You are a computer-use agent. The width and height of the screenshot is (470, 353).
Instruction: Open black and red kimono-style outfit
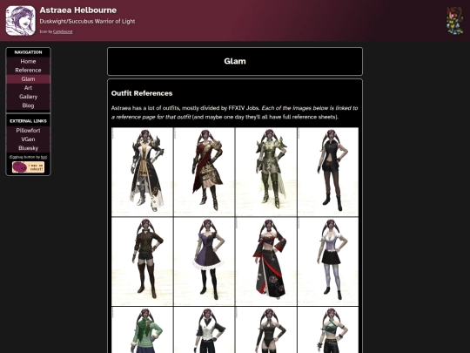pyautogui.click(x=266, y=261)
